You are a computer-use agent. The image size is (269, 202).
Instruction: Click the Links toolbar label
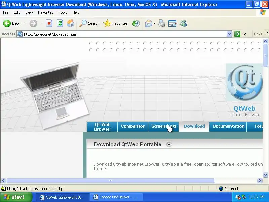click(258, 34)
